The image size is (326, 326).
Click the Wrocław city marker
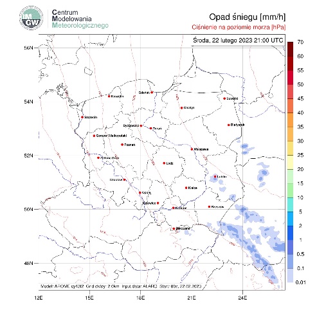coord(124,179)
